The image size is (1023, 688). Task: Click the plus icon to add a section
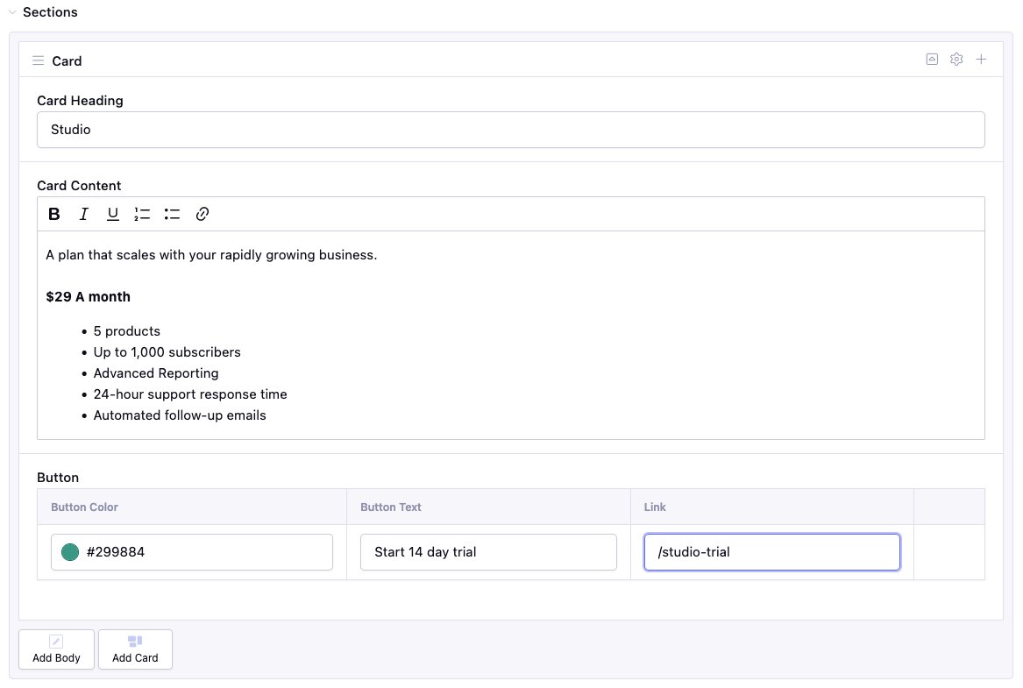tap(981, 59)
